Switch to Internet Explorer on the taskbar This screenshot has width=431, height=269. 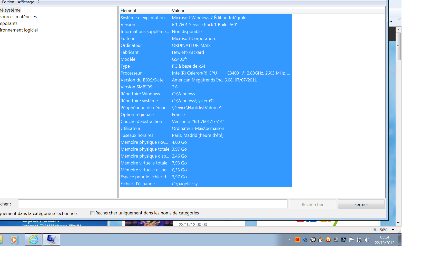pos(33,240)
